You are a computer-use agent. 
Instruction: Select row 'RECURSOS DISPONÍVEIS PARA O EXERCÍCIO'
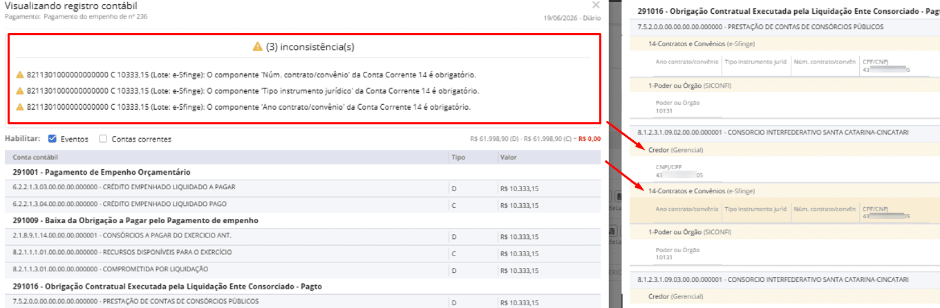point(303,253)
